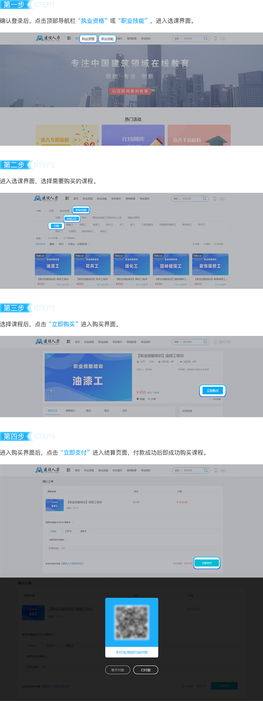Select the 打折卡 tab on the order page
Screen dimensions: 263x701
pyautogui.click(x=68, y=531)
